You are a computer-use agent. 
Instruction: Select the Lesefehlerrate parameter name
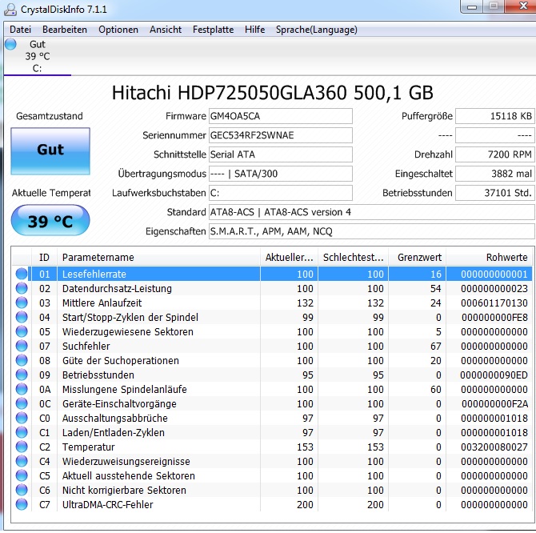[x=94, y=275]
